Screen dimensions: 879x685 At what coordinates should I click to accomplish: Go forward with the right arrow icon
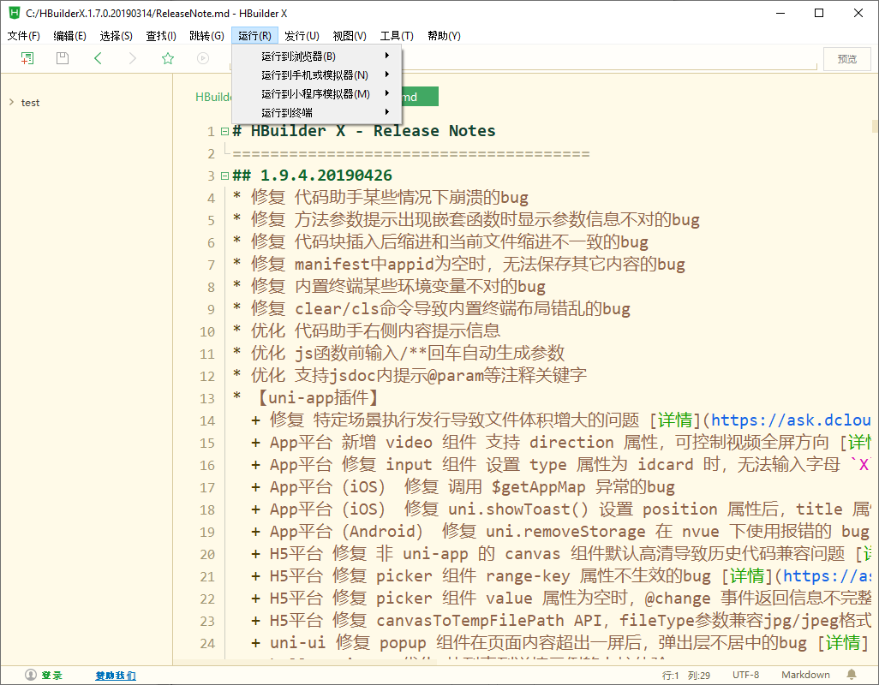132,58
